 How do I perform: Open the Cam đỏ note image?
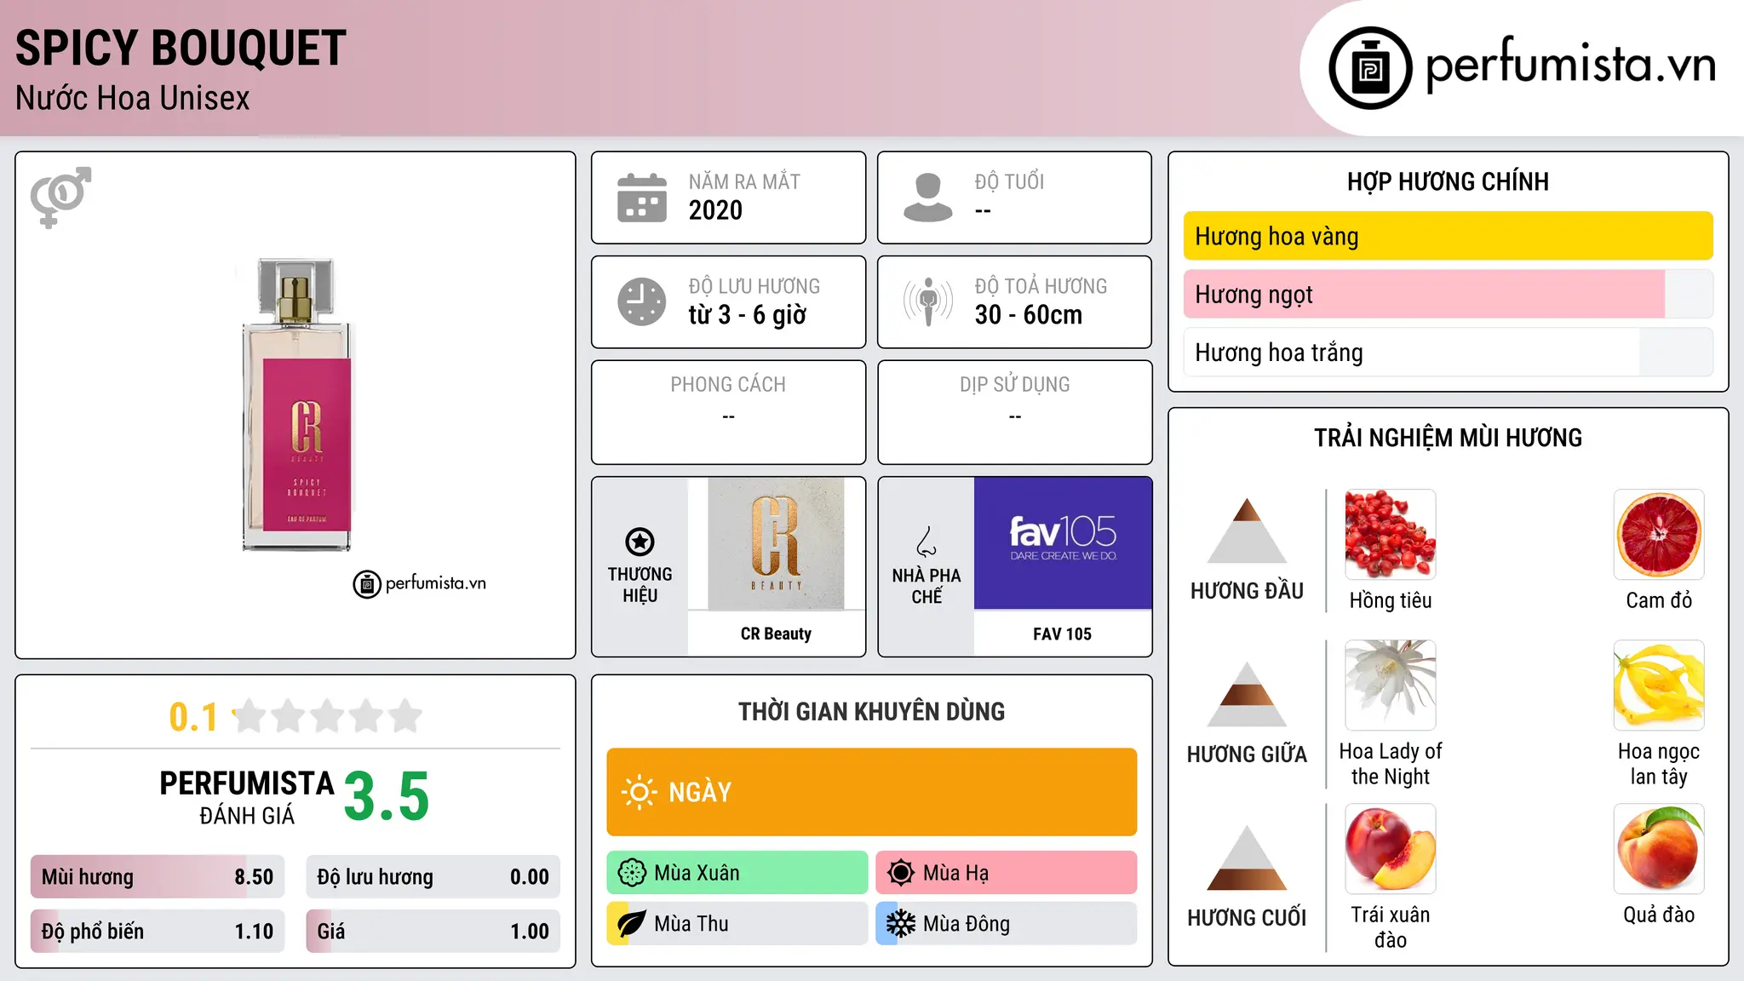click(x=1659, y=535)
